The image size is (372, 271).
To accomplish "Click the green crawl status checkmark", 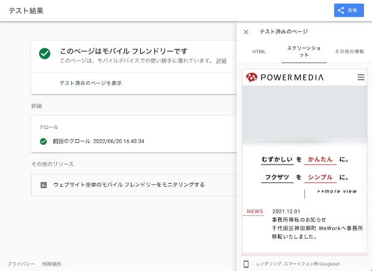I will 43,141.
